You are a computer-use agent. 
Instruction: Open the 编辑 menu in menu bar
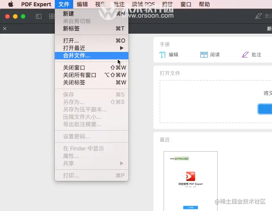[x=82, y=4]
